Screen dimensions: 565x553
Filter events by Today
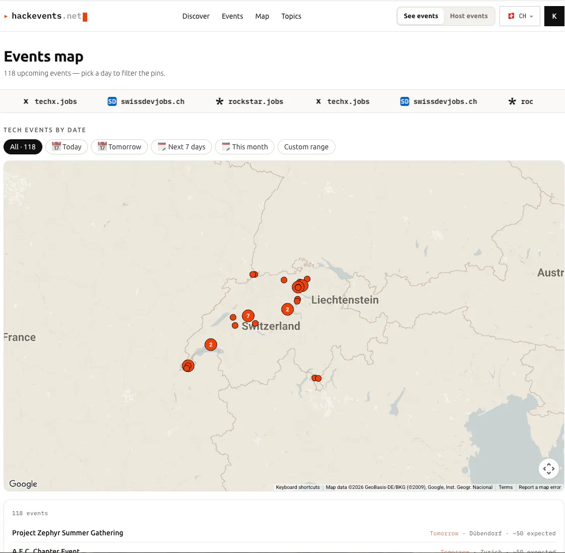(67, 147)
